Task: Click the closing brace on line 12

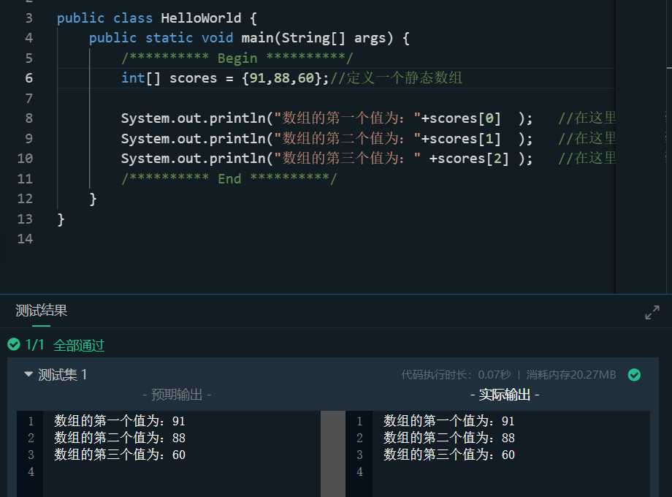Action: coord(93,199)
